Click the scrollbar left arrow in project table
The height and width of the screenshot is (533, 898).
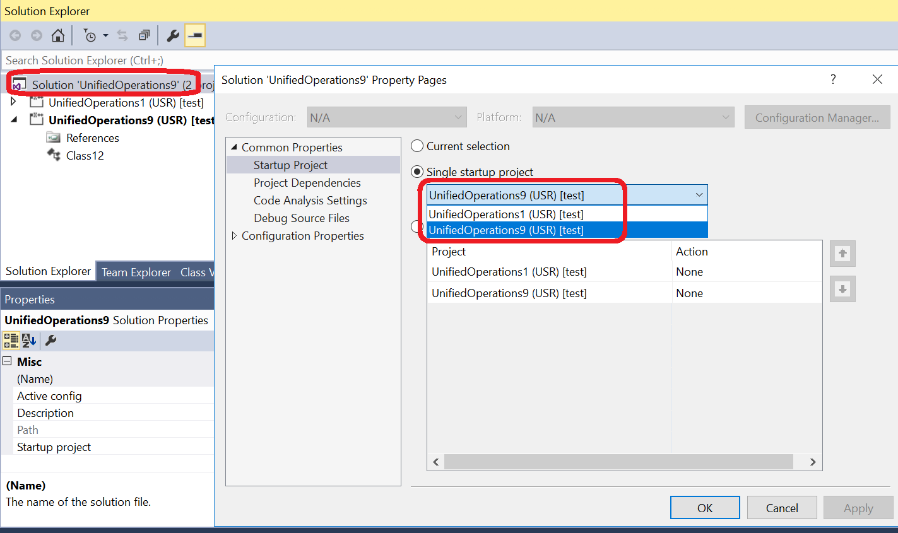pos(435,462)
